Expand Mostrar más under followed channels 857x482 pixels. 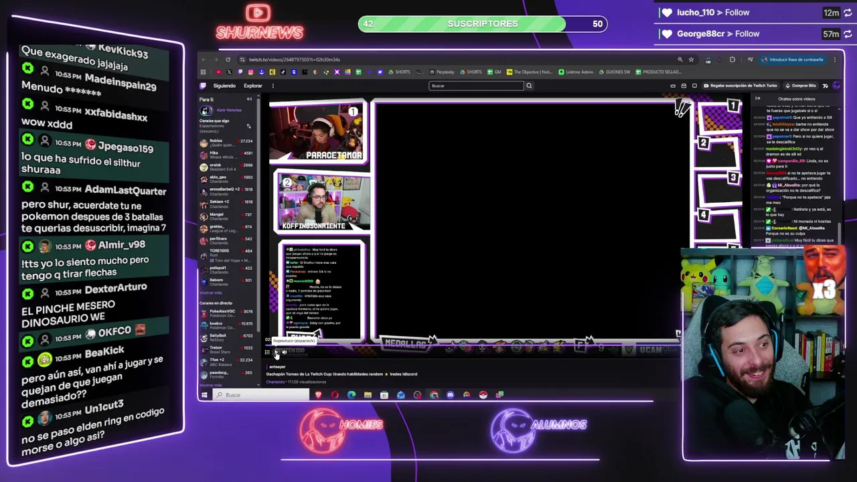coord(210,293)
